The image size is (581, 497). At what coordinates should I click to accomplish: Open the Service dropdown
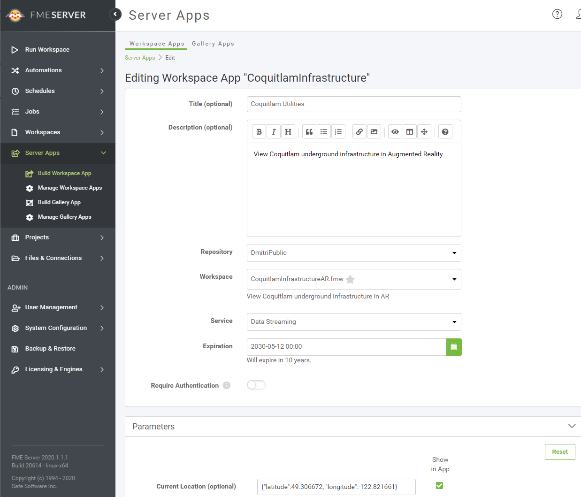click(x=354, y=322)
